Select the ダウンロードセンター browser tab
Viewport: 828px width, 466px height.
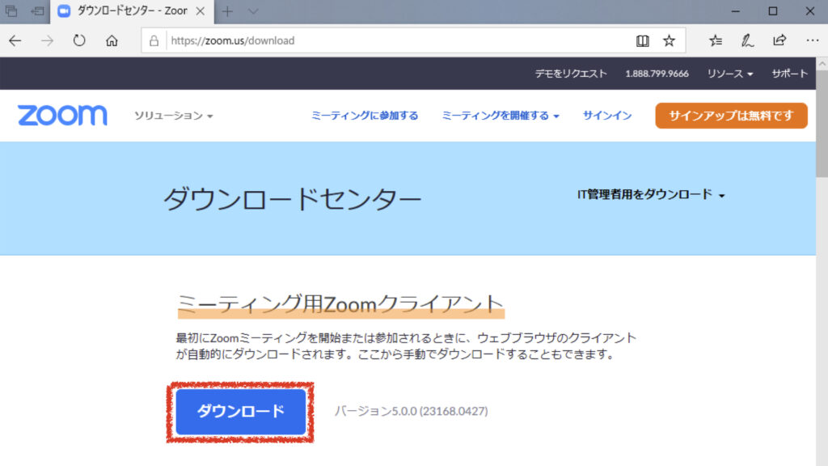coord(129,11)
